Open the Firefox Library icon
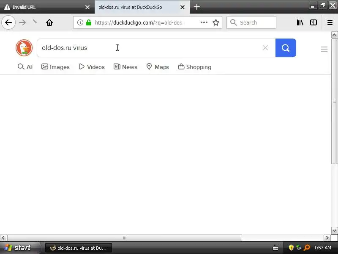Image resolution: width=338 pixels, height=254 pixels. [300, 22]
